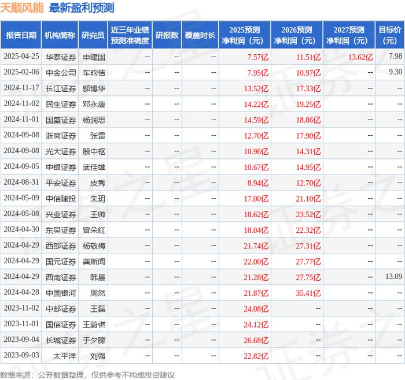Click researcher name 邬博华
This screenshot has width=405, height=380.
94,88
